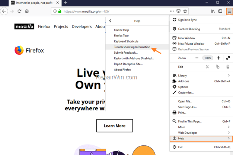Choose New Window menu item
This screenshot has width=233, height=155.
[x=201, y=38]
